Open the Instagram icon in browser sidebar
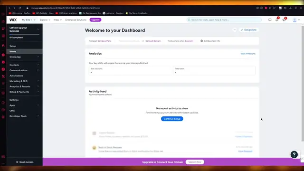 tap(3, 69)
